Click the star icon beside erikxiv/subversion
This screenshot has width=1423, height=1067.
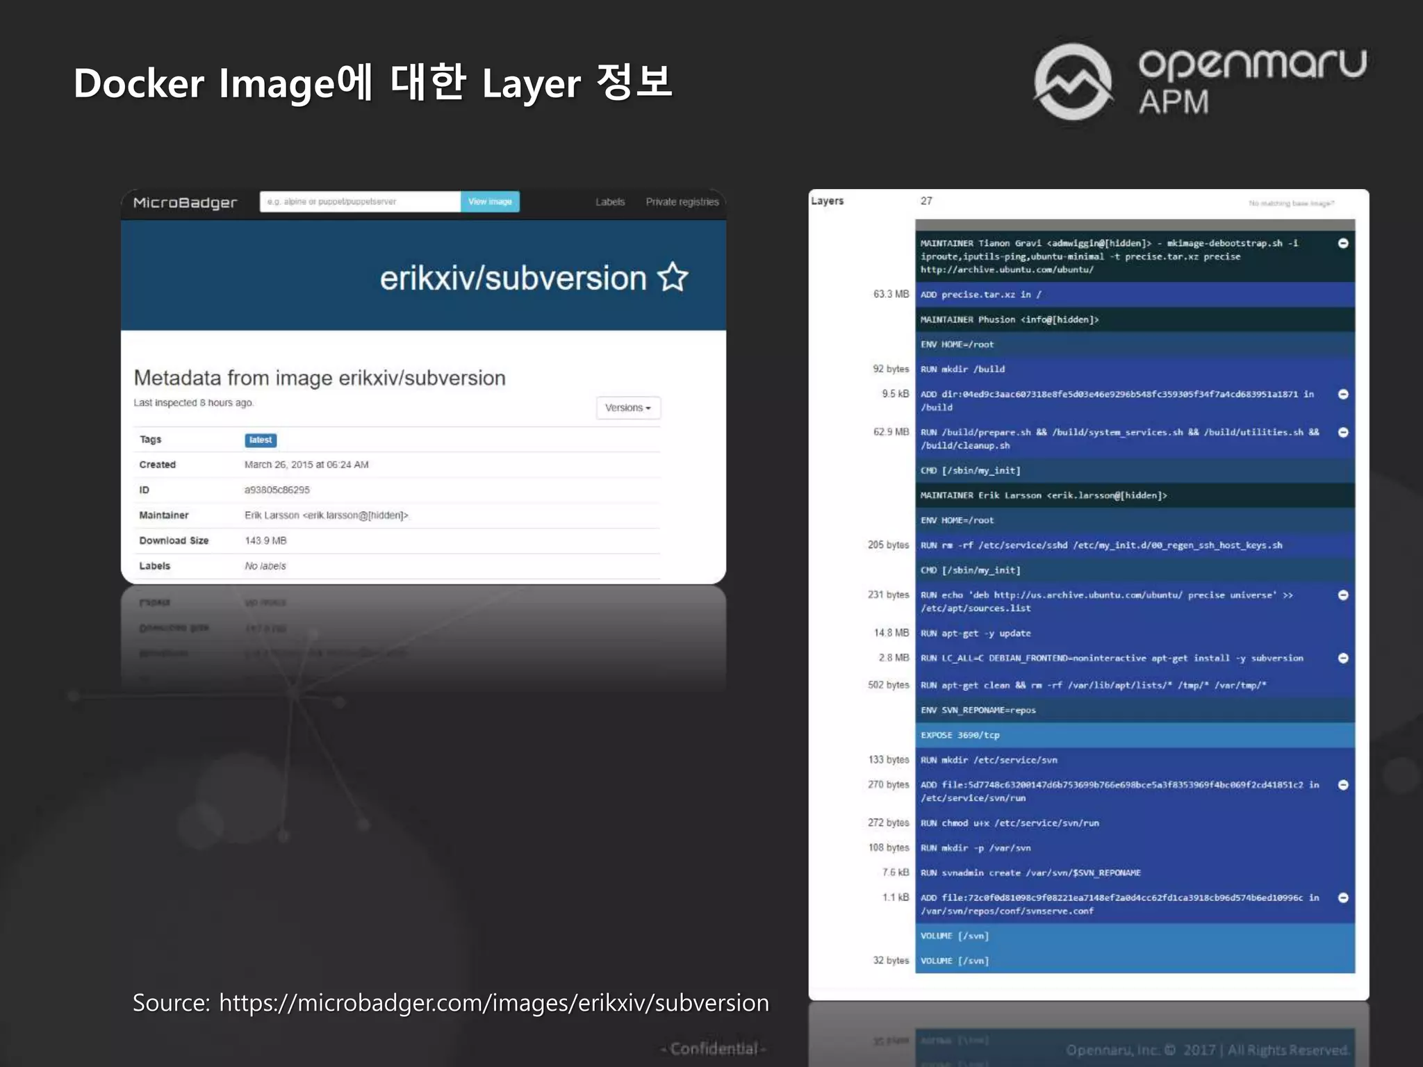click(673, 278)
